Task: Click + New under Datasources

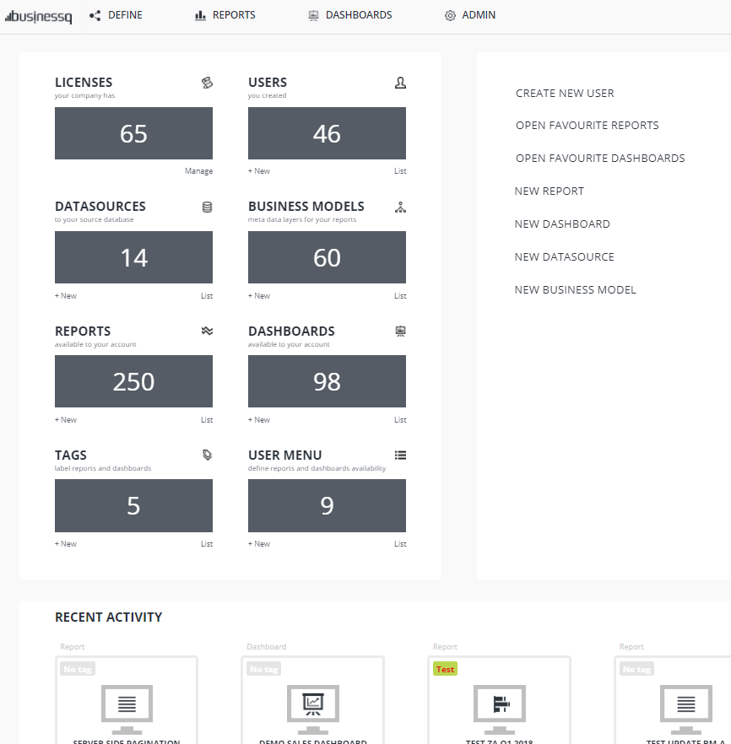Action: (x=66, y=295)
